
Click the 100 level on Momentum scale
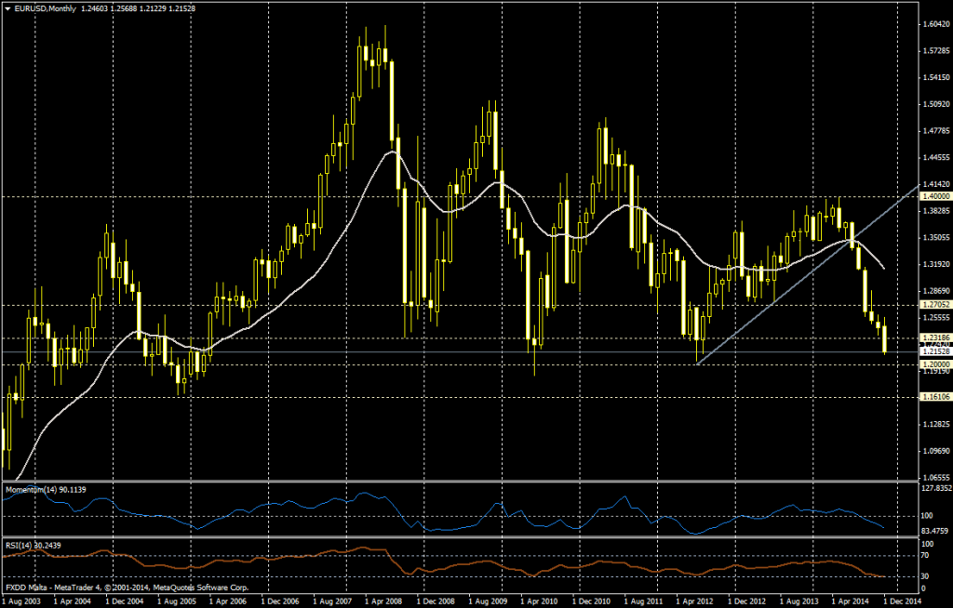click(926, 516)
